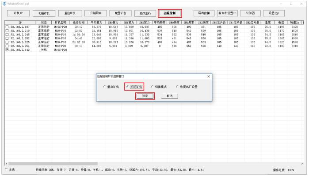Click the 配置矿池 pool configuration button
Screen dimensions: 309x176
(x=120, y=13)
